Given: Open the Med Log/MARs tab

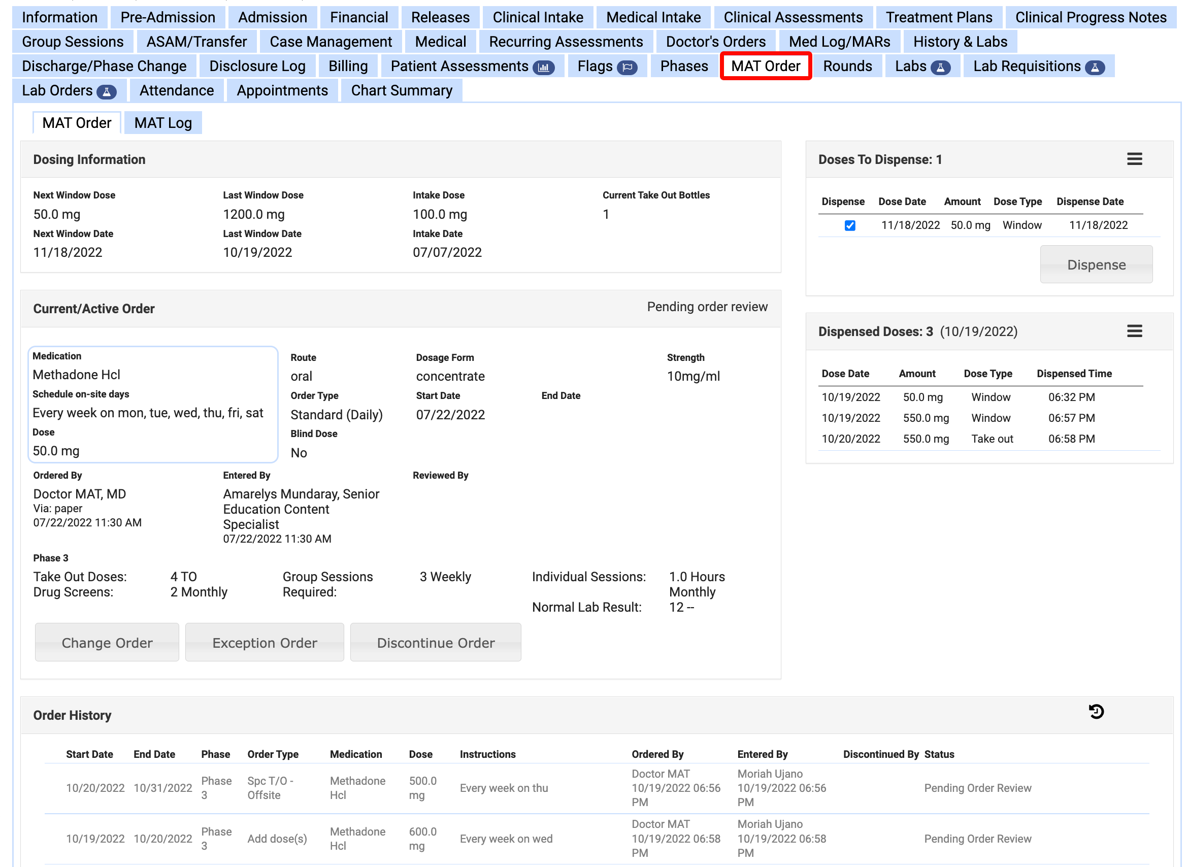Looking at the screenshot, I should 839,42.
